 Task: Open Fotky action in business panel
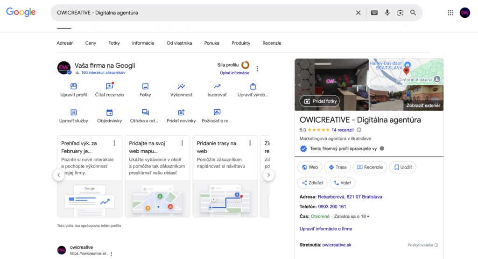[146, 90]
